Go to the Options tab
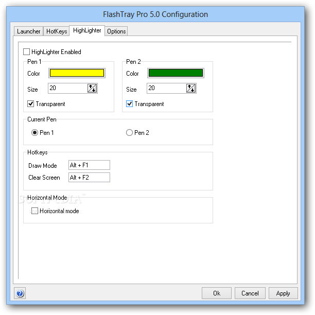The width and height of the screenshot is (315, 315). click(116, 31)
